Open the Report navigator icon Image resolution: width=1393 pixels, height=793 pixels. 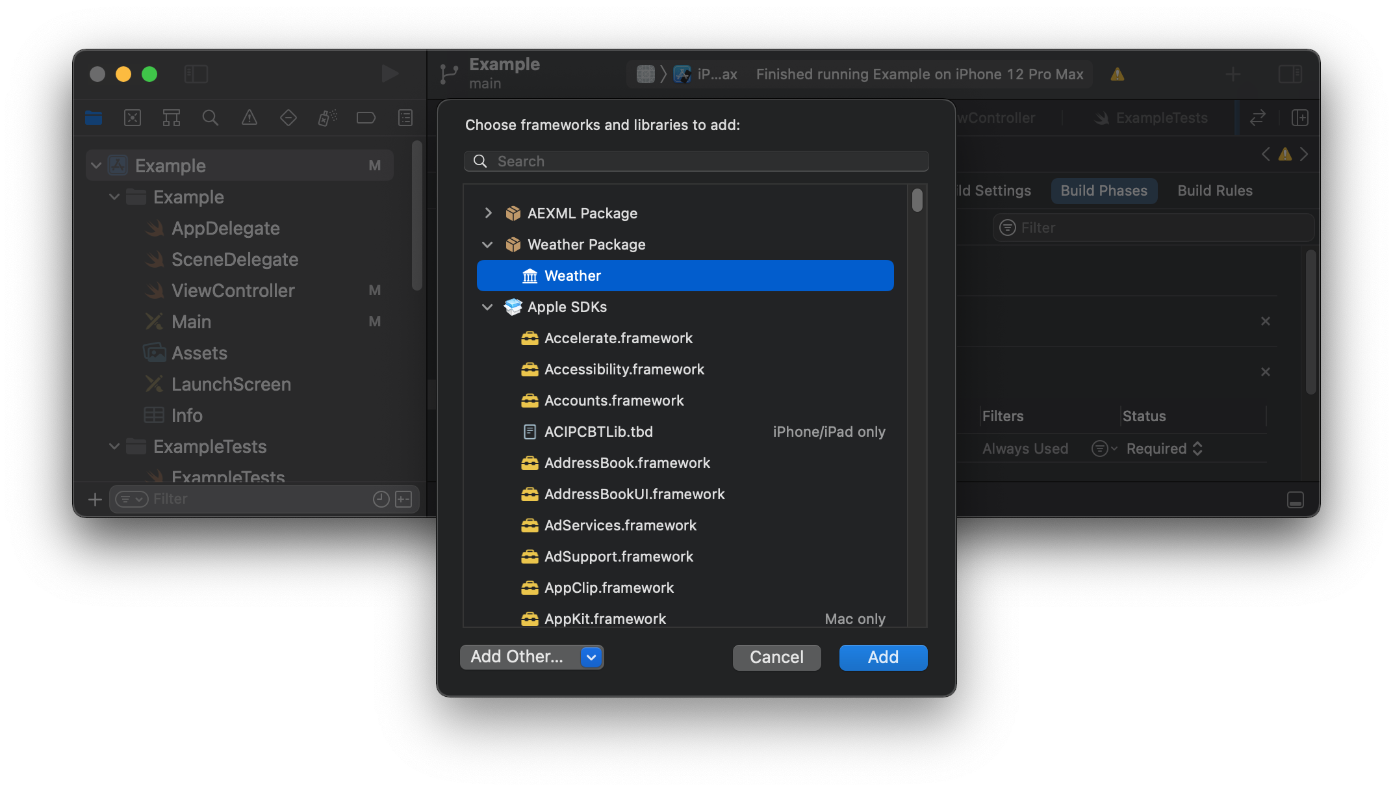tap(405, 118)
